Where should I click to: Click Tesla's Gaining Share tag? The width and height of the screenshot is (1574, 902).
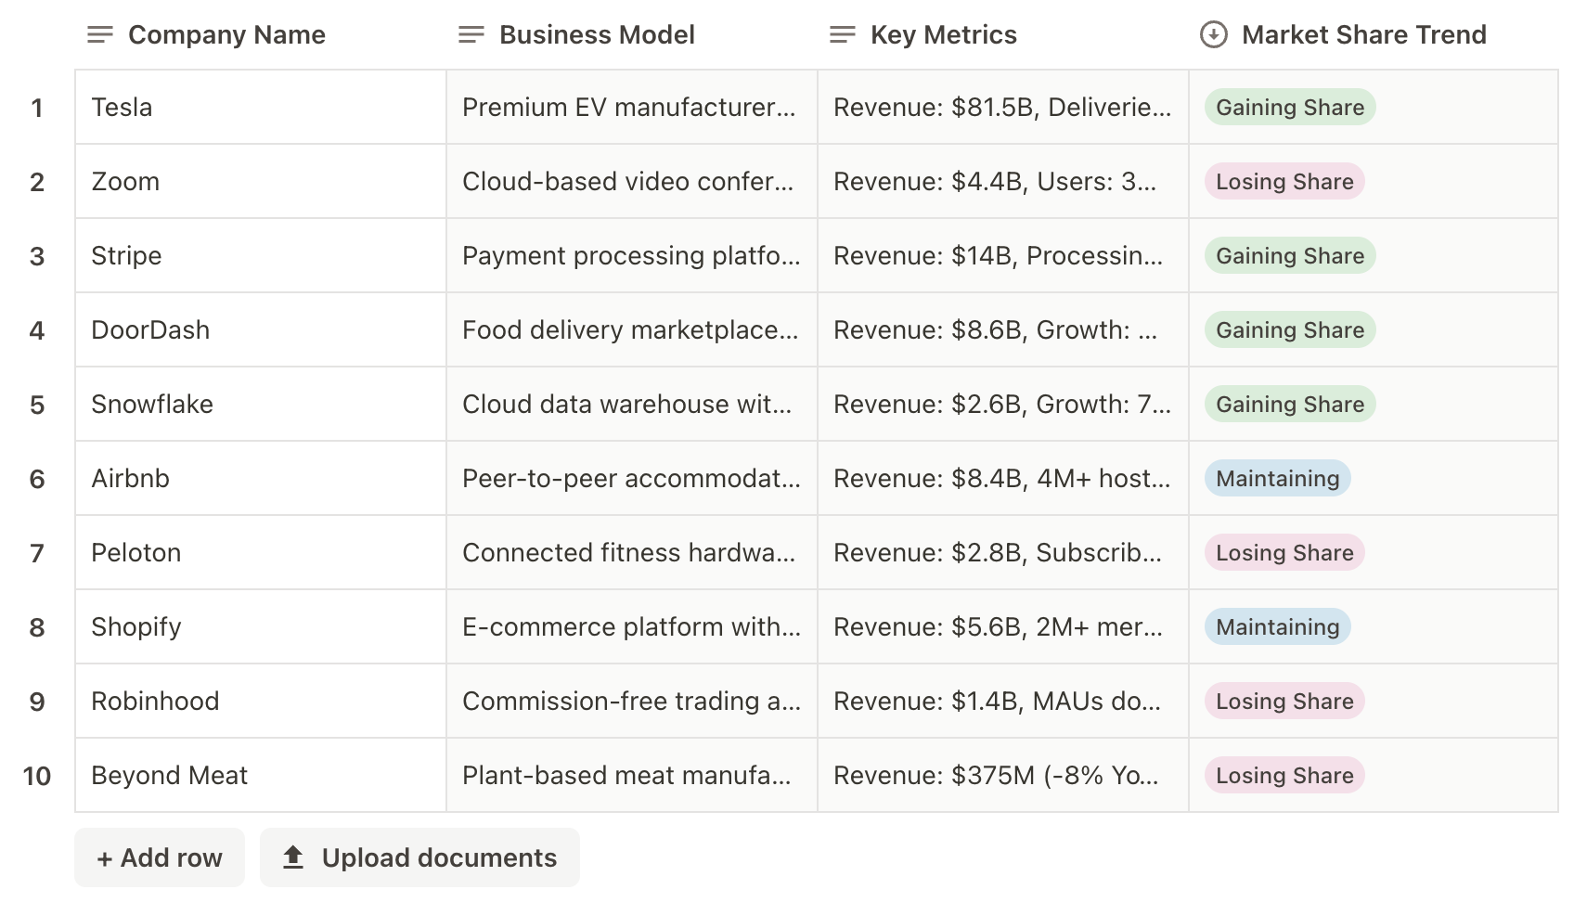click(x=1290, y=107)
